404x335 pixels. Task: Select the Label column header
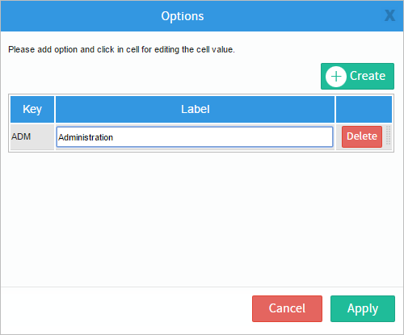pyautogui.click(x=195, y=109)
